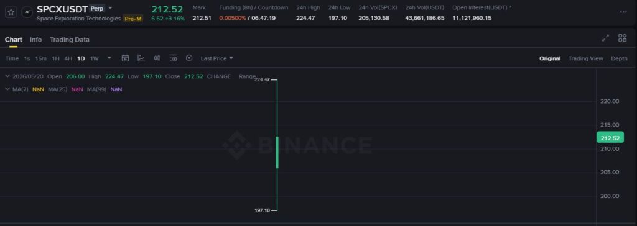Click the Pre-M market tag
Image resolution: width=637 pixels, height=226 pixels.
tap(133, 19)
